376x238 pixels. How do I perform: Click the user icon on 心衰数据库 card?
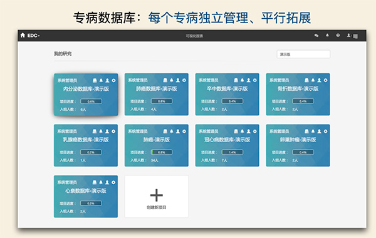click(107, 182)
